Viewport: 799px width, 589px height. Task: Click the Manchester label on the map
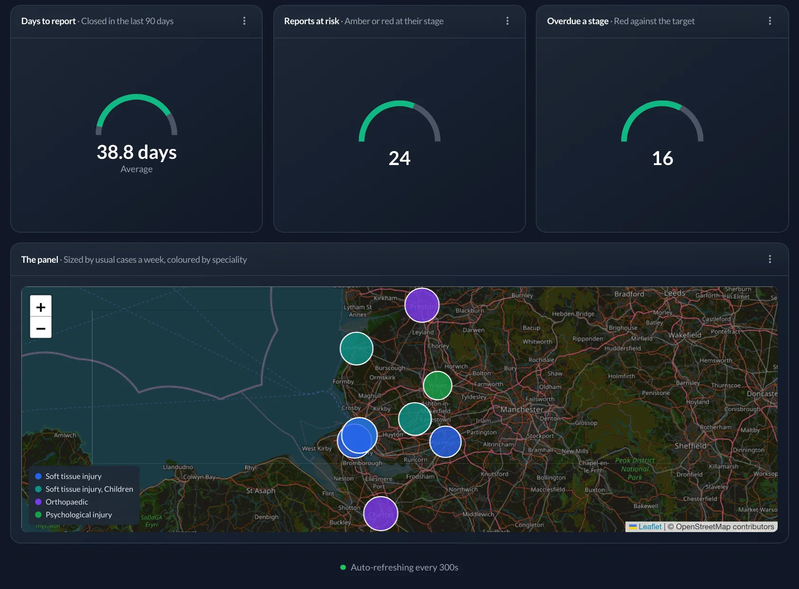click(x=522, y=409)
